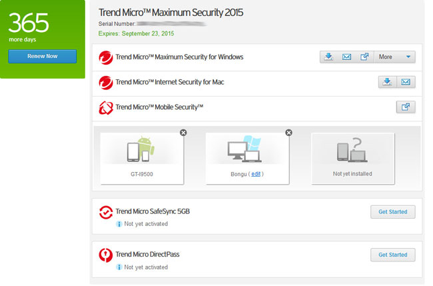Viewport: 433px width, 286px height.
Task: Open external link for Mobile Security
Action: pos(406,107)
